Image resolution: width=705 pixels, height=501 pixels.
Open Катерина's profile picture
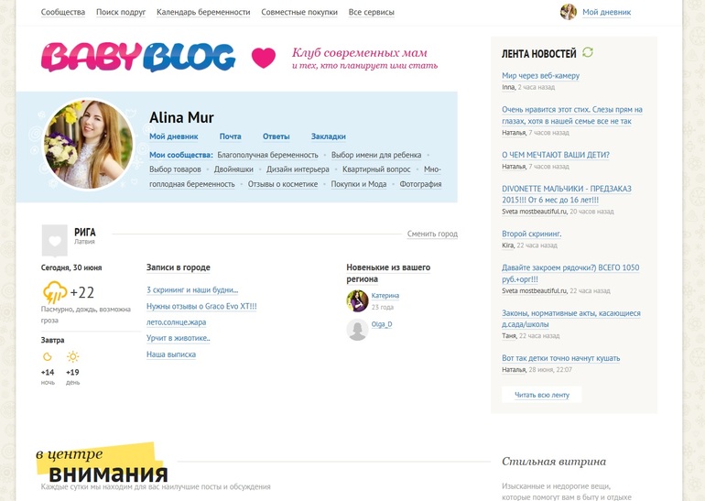(x=357, y=300)
